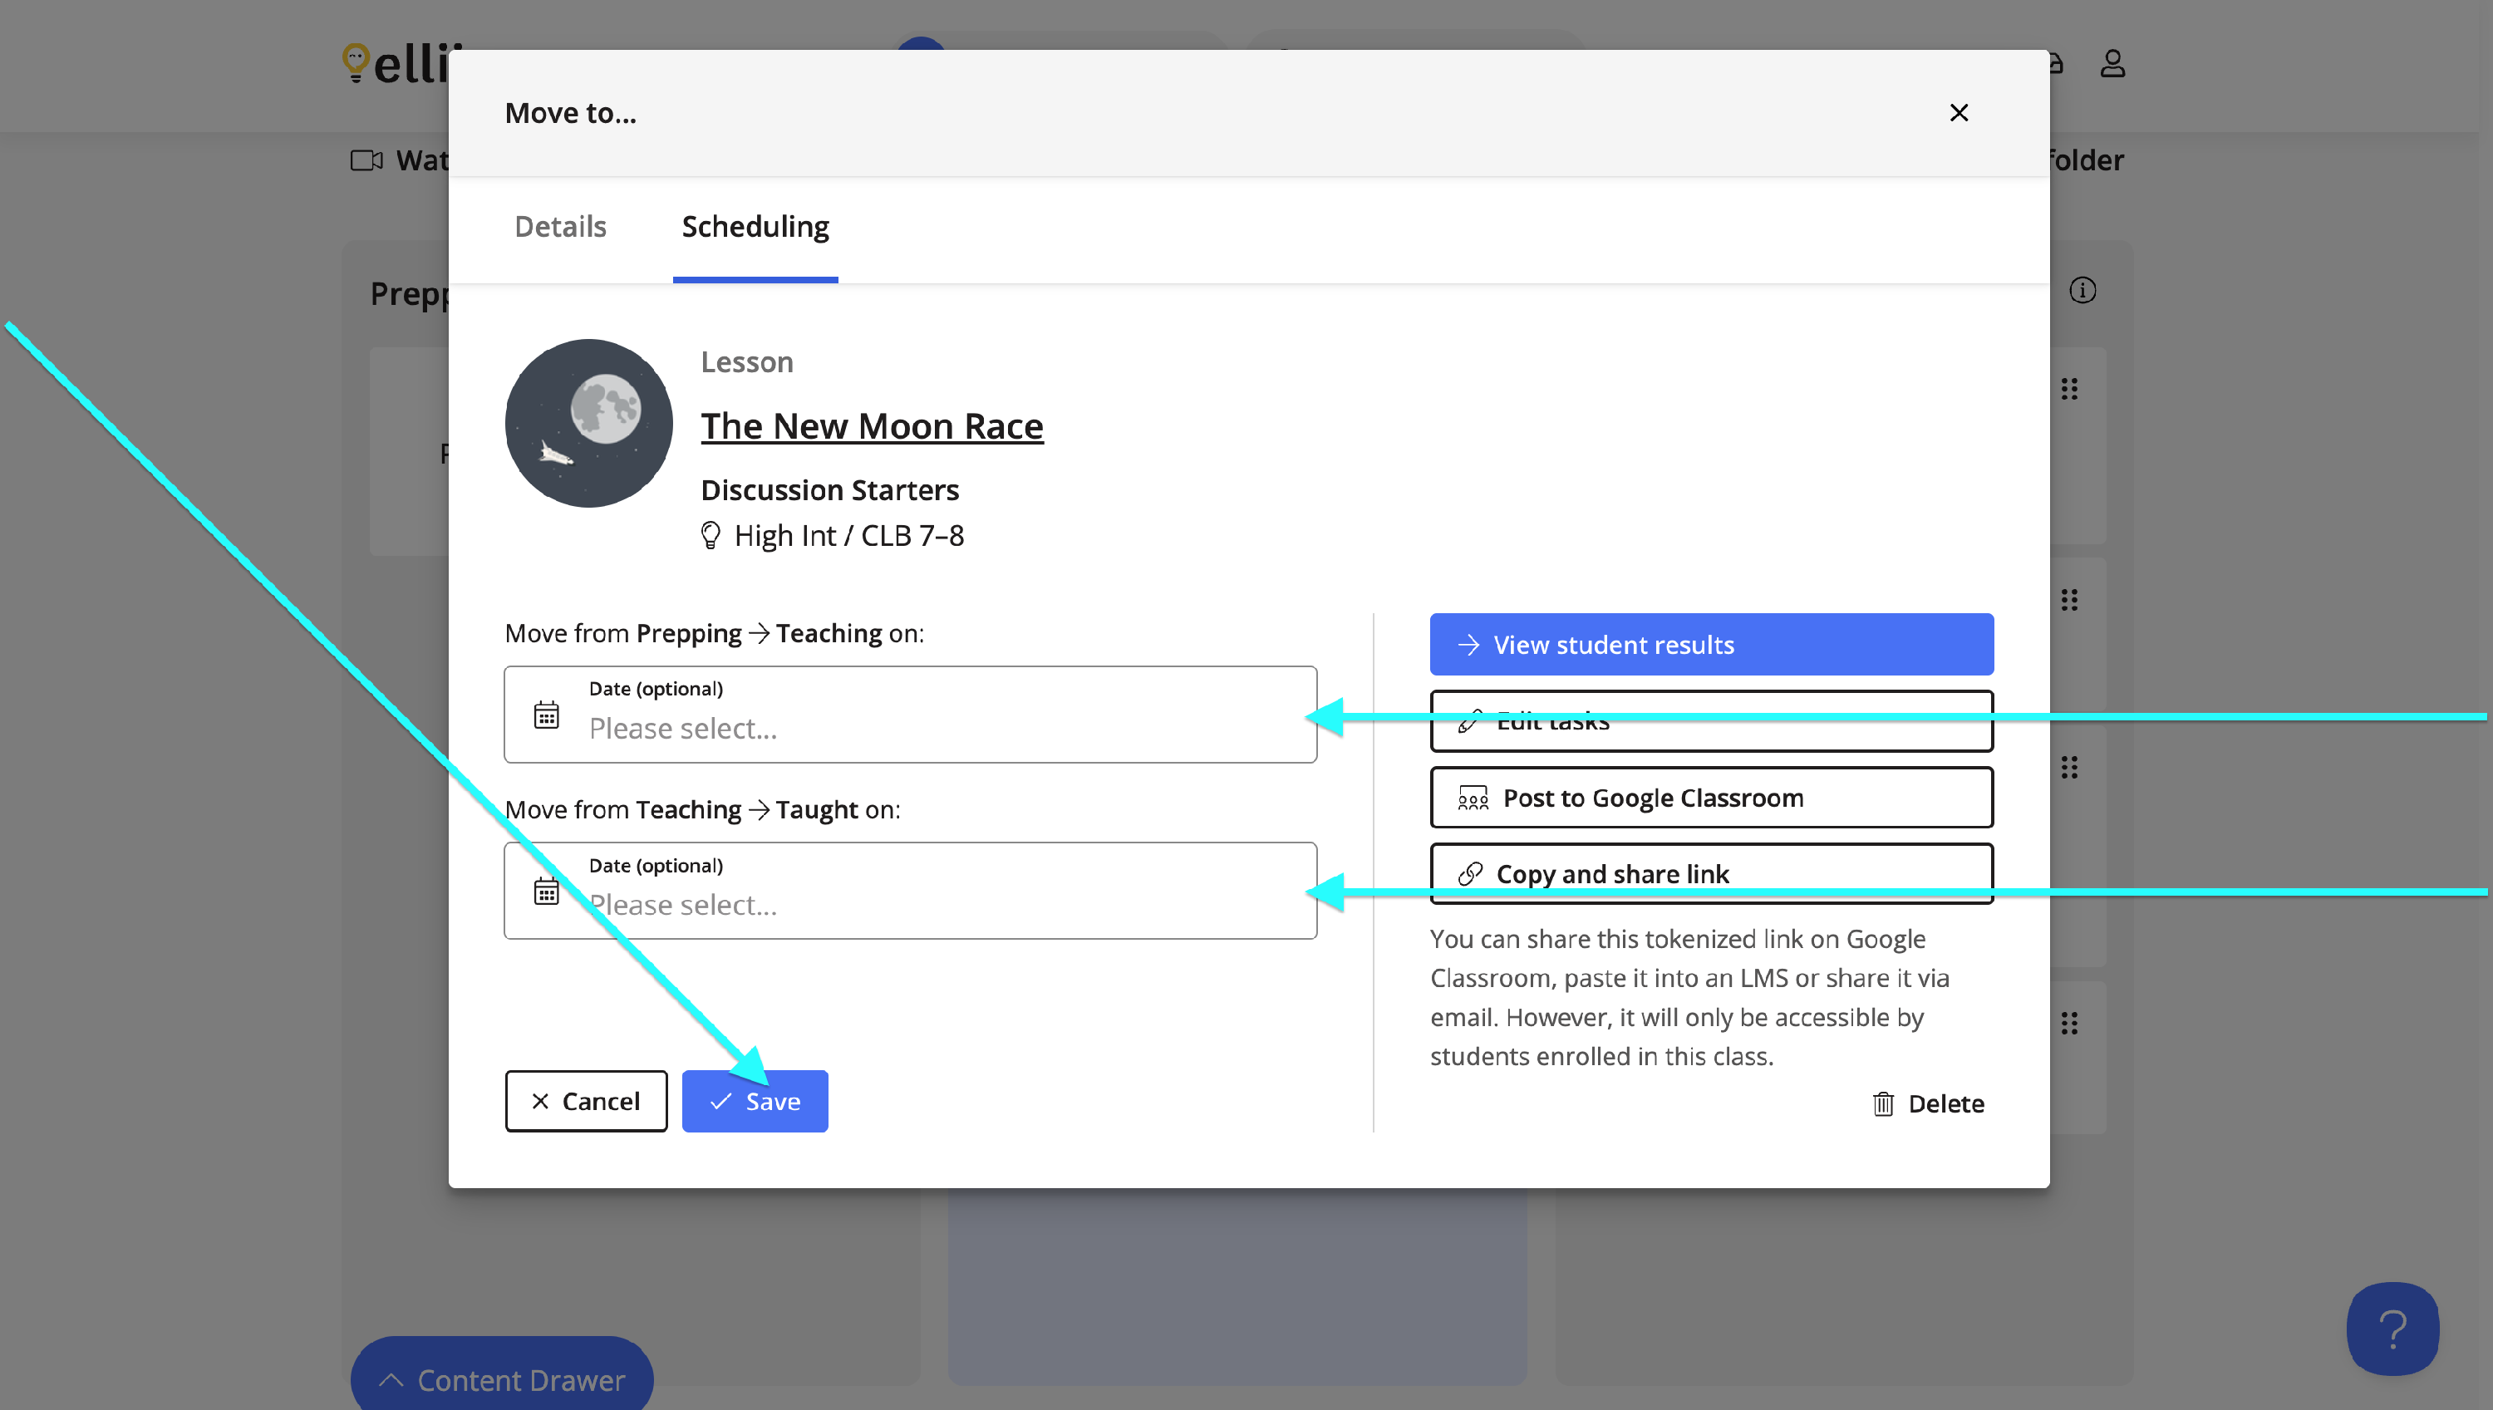Select the Scheduling tab

click(x=755, y=227)
